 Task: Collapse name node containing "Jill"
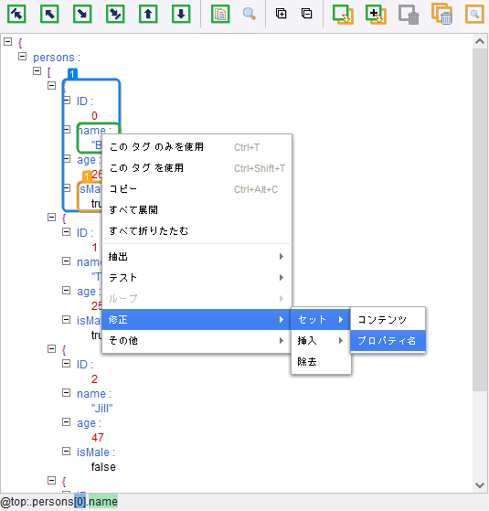[66, 393]
